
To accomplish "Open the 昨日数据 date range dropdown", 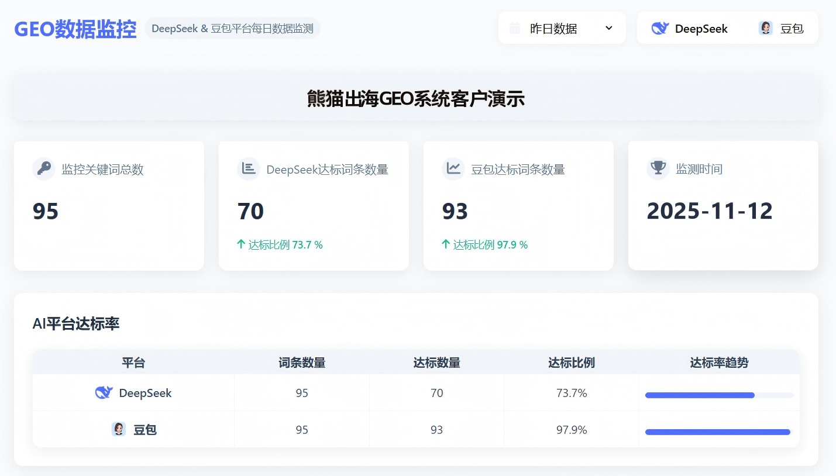I will point(562,28).
